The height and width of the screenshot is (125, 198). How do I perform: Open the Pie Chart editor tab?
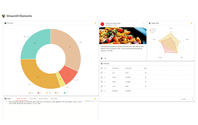[54, 99]
